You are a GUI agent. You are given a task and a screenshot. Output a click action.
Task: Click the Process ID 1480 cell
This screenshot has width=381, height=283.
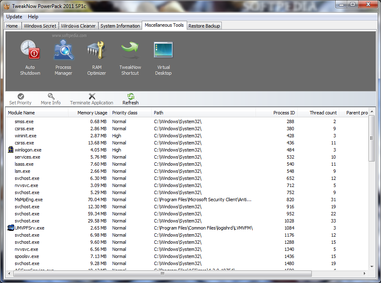[x=289, y=263]
